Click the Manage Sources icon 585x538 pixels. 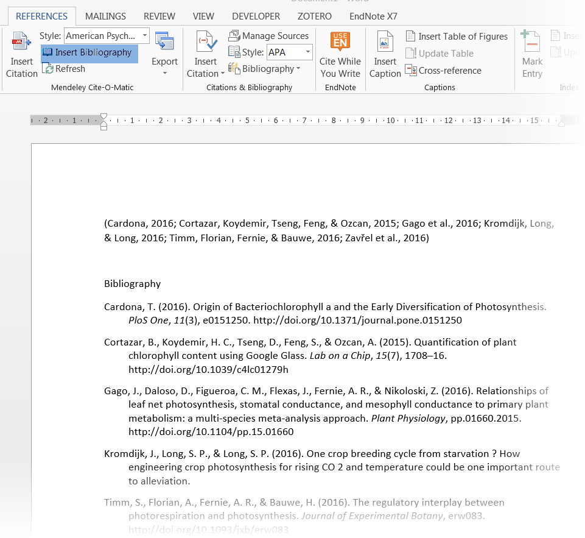pos(234,36)
